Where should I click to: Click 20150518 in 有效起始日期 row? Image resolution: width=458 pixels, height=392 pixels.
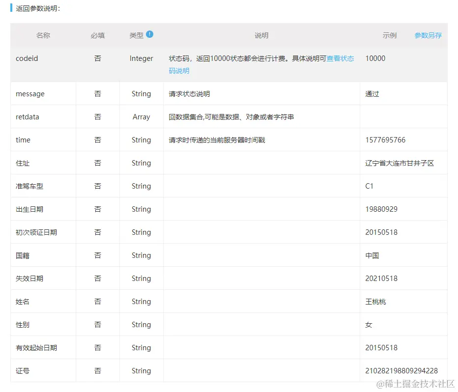pyautogui.click(x=381, y=348)
